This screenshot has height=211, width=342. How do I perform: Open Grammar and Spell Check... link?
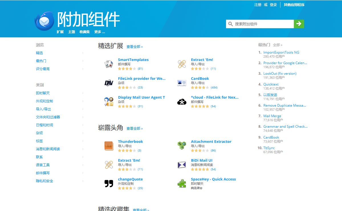tap(286, 127)
